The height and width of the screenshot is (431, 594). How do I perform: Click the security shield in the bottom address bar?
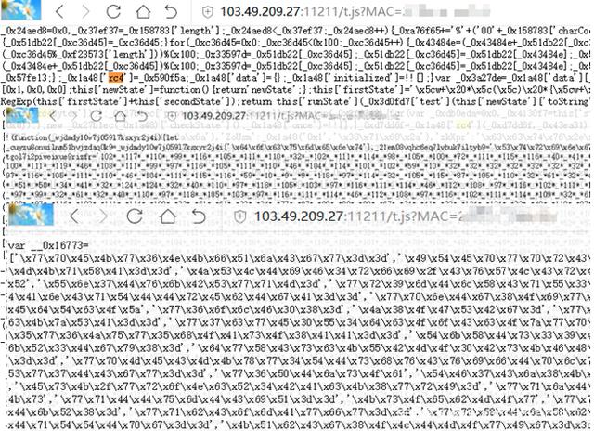coord(239,216)
